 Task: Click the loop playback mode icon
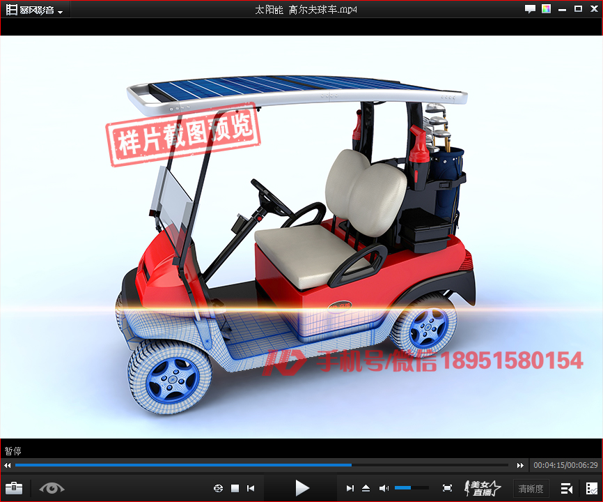pyautogui.click(x=218, y=488)
